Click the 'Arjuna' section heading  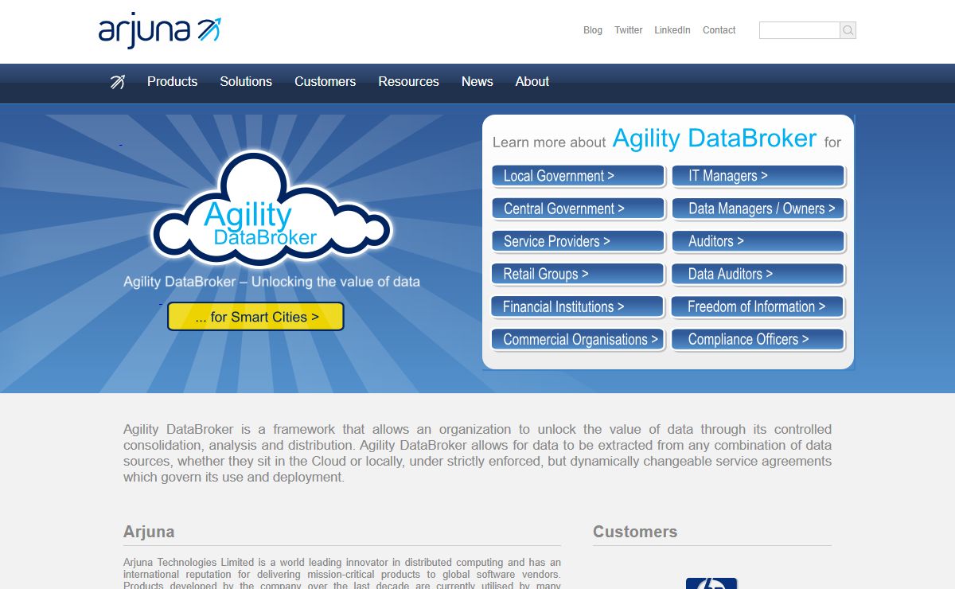(x=149, y=532)
